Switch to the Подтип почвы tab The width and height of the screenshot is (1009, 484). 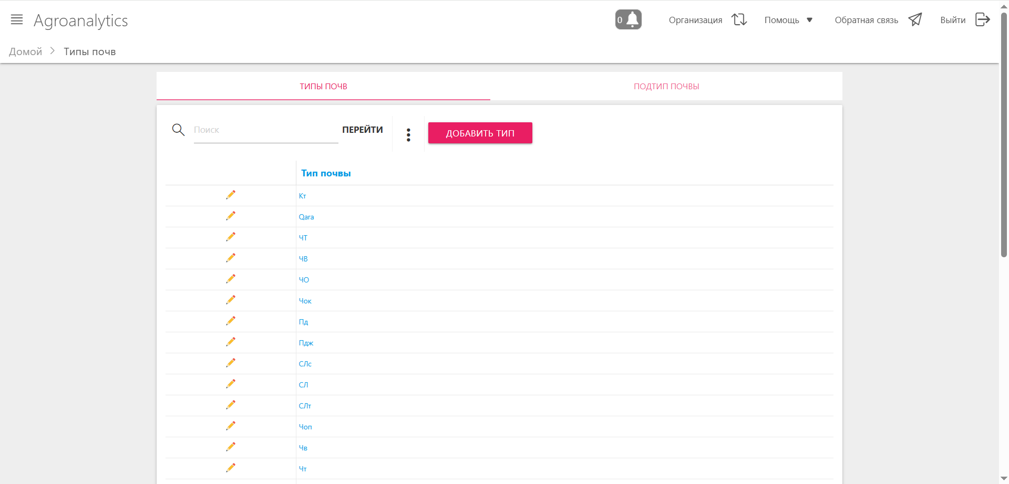click(x=666, y=86)
